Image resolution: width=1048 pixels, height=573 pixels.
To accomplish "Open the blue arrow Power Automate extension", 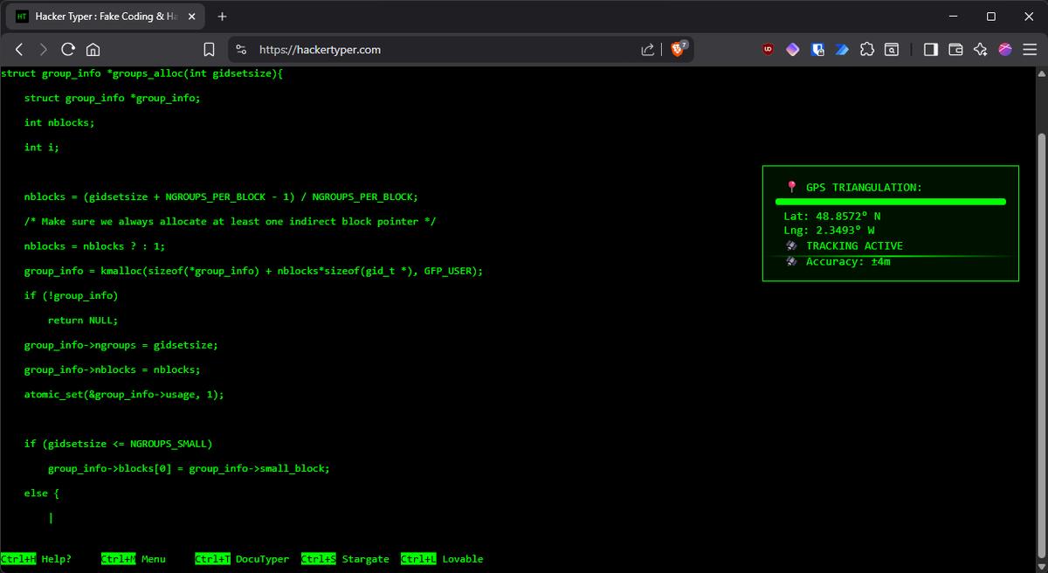I will click(842, 50).
